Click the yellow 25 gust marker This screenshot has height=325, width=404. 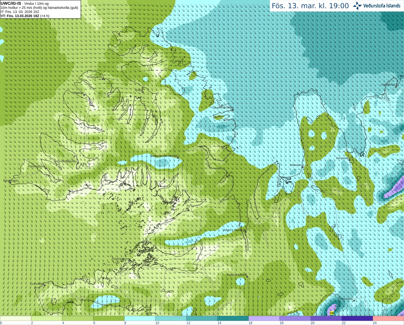331,313
